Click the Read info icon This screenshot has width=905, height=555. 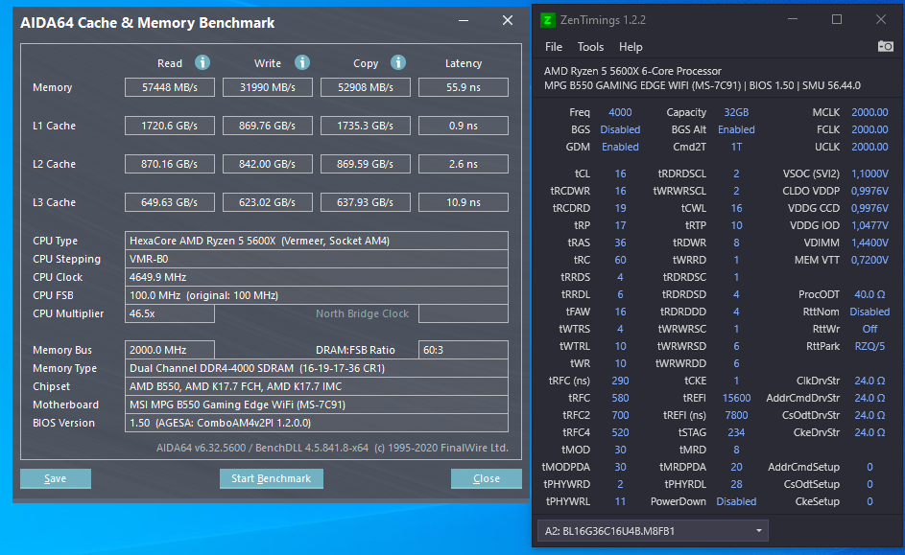click(x=202, y=62)
